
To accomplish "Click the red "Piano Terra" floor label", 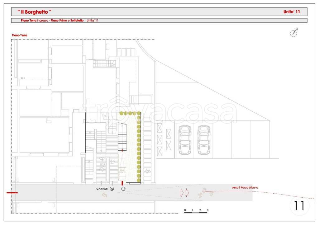I will [19, 35].
